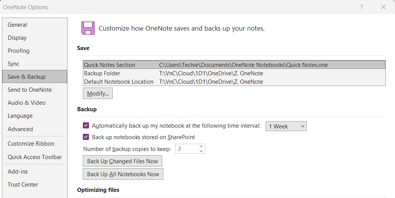
Task: Show the Advanced options
Action: point(35,129)
